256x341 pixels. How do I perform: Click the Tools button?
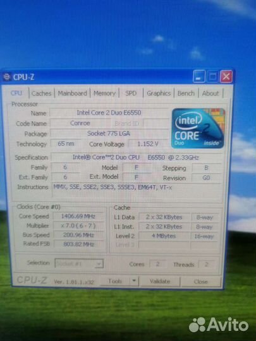pyautogui.click(x=115, y=281)
